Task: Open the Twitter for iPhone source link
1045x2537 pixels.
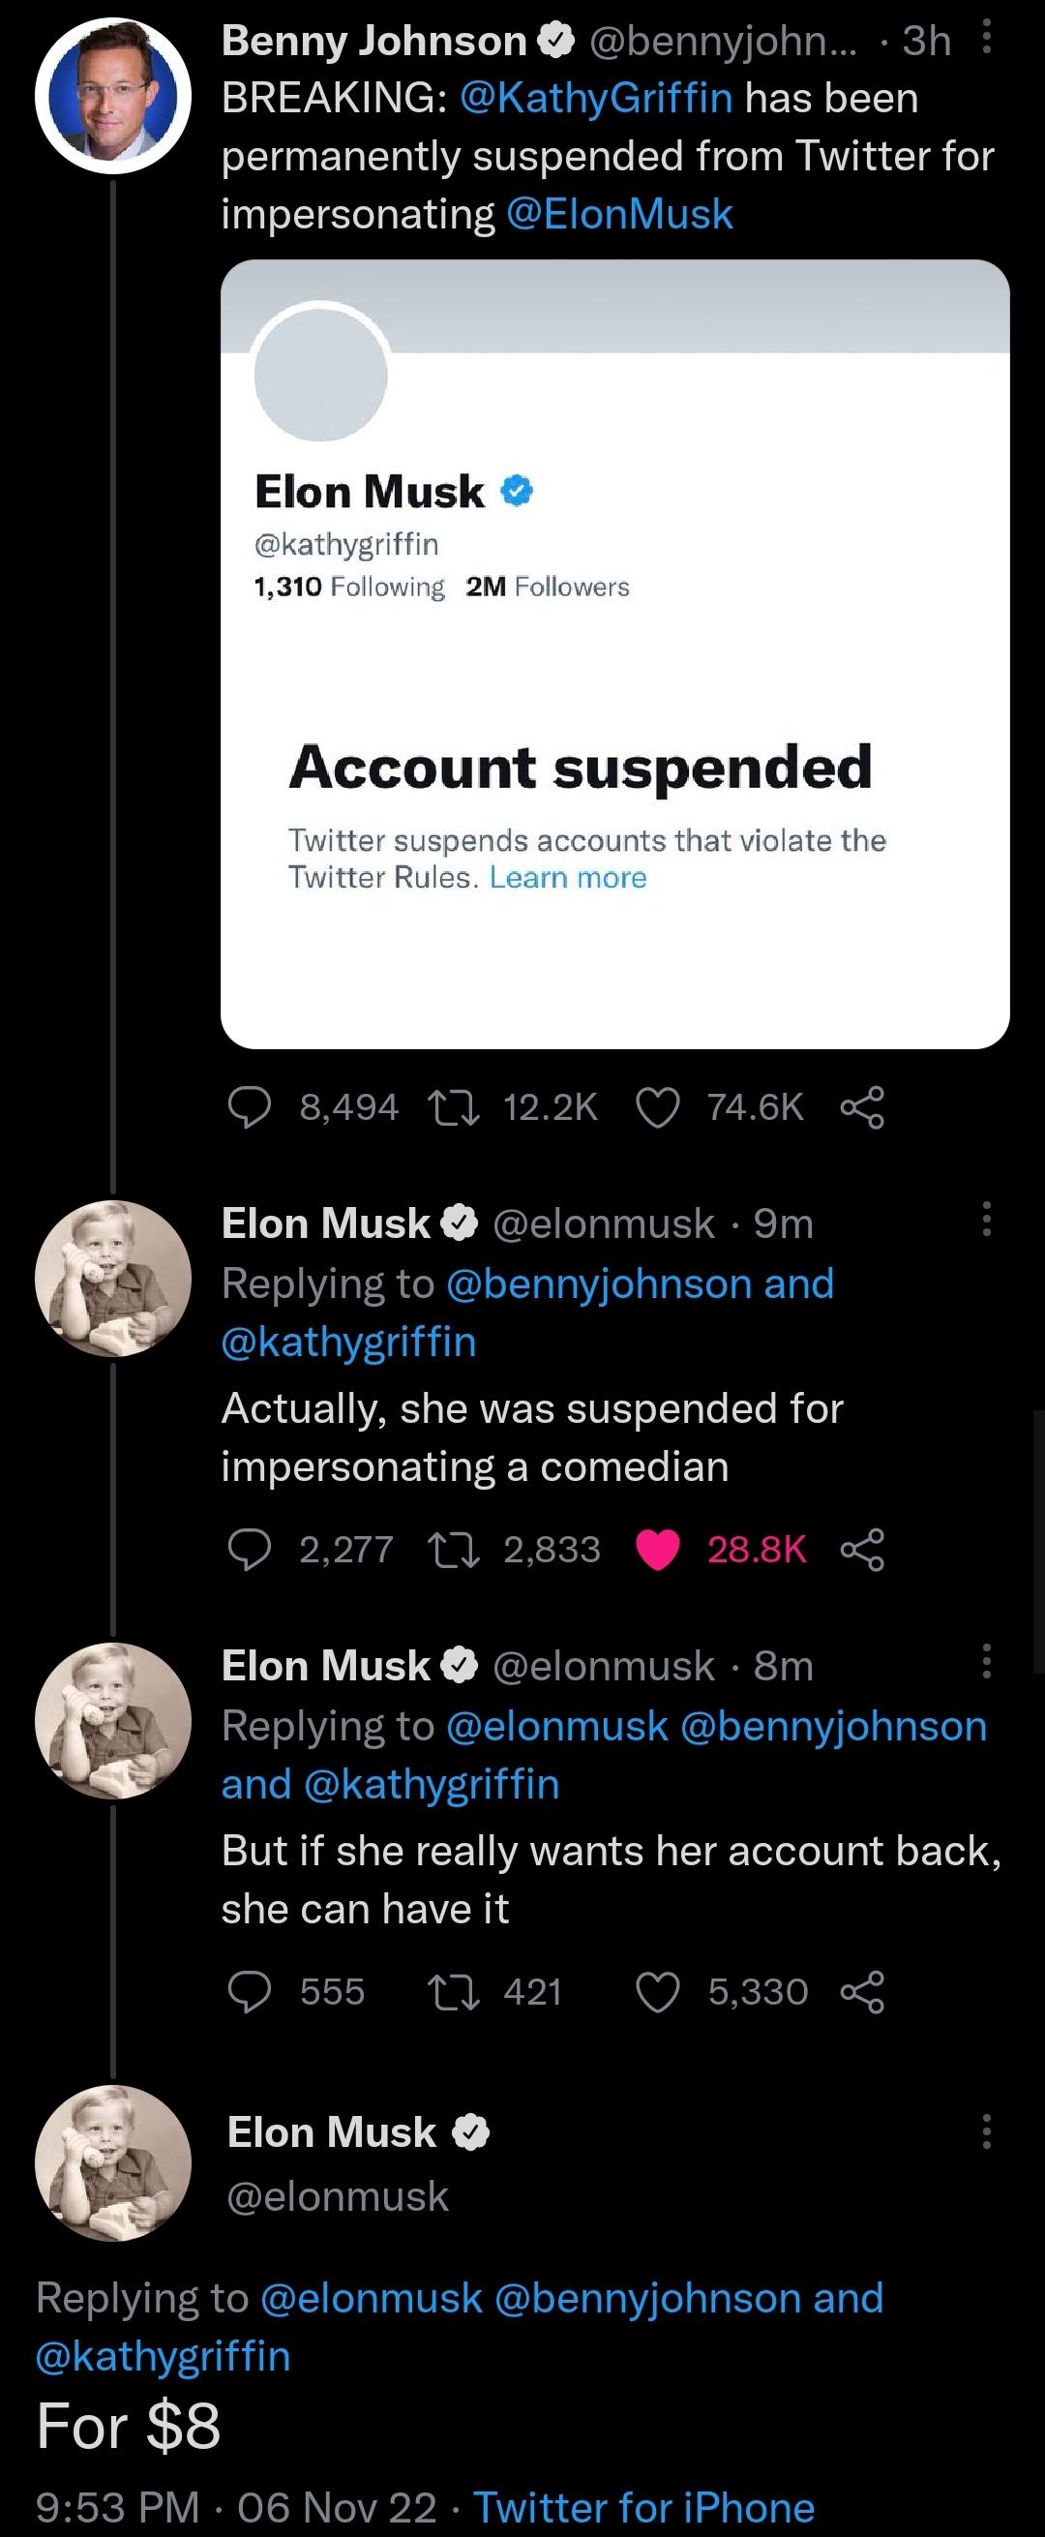Action: tap(644, 2506)
